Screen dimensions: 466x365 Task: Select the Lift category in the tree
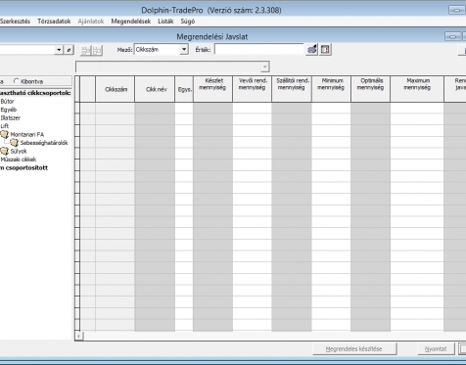(x=5, y=126)
